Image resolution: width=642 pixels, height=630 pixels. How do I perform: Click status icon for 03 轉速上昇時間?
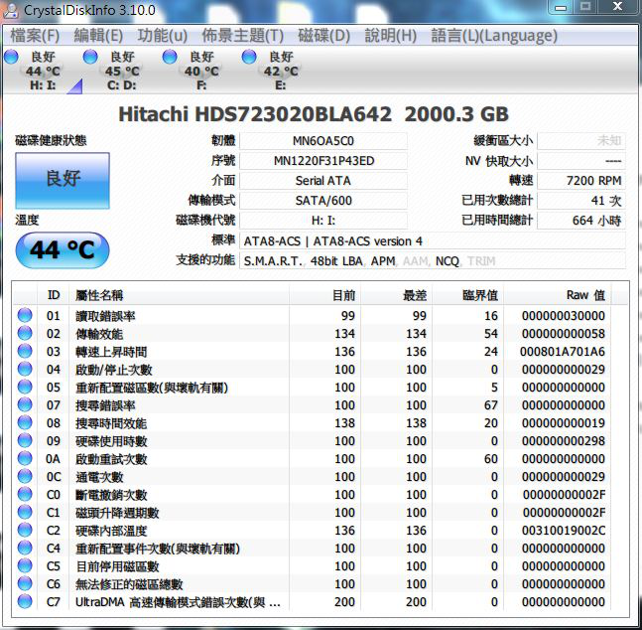(x=25, y=351)
